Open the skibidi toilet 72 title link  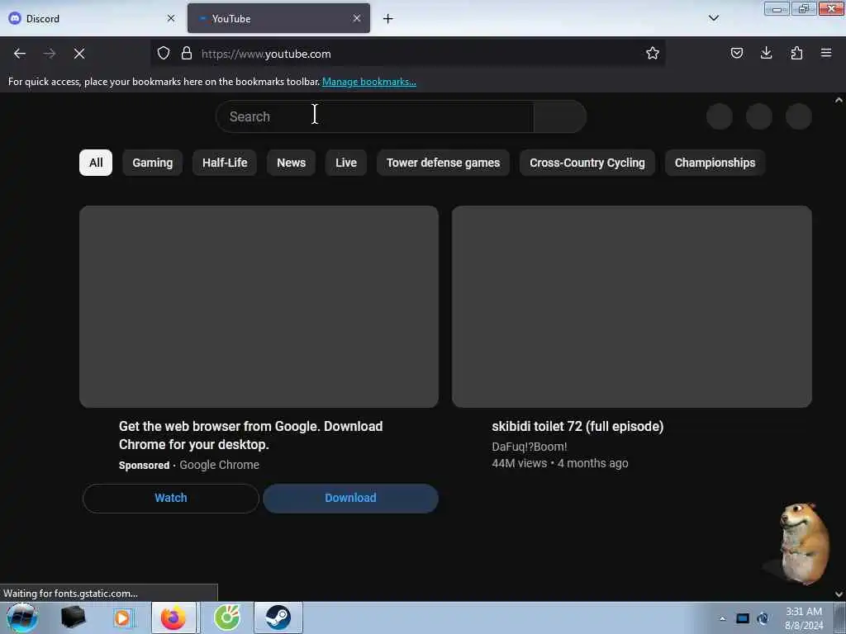click(x=577, y=427)
